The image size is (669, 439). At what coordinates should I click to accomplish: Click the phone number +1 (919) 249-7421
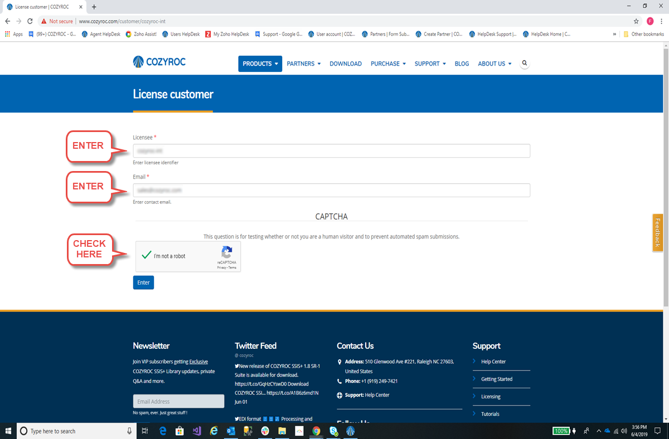[x=379, y=381]
